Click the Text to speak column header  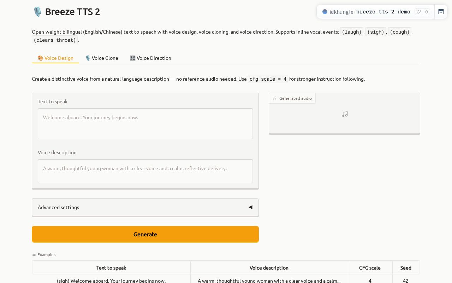tap(111, 268)
